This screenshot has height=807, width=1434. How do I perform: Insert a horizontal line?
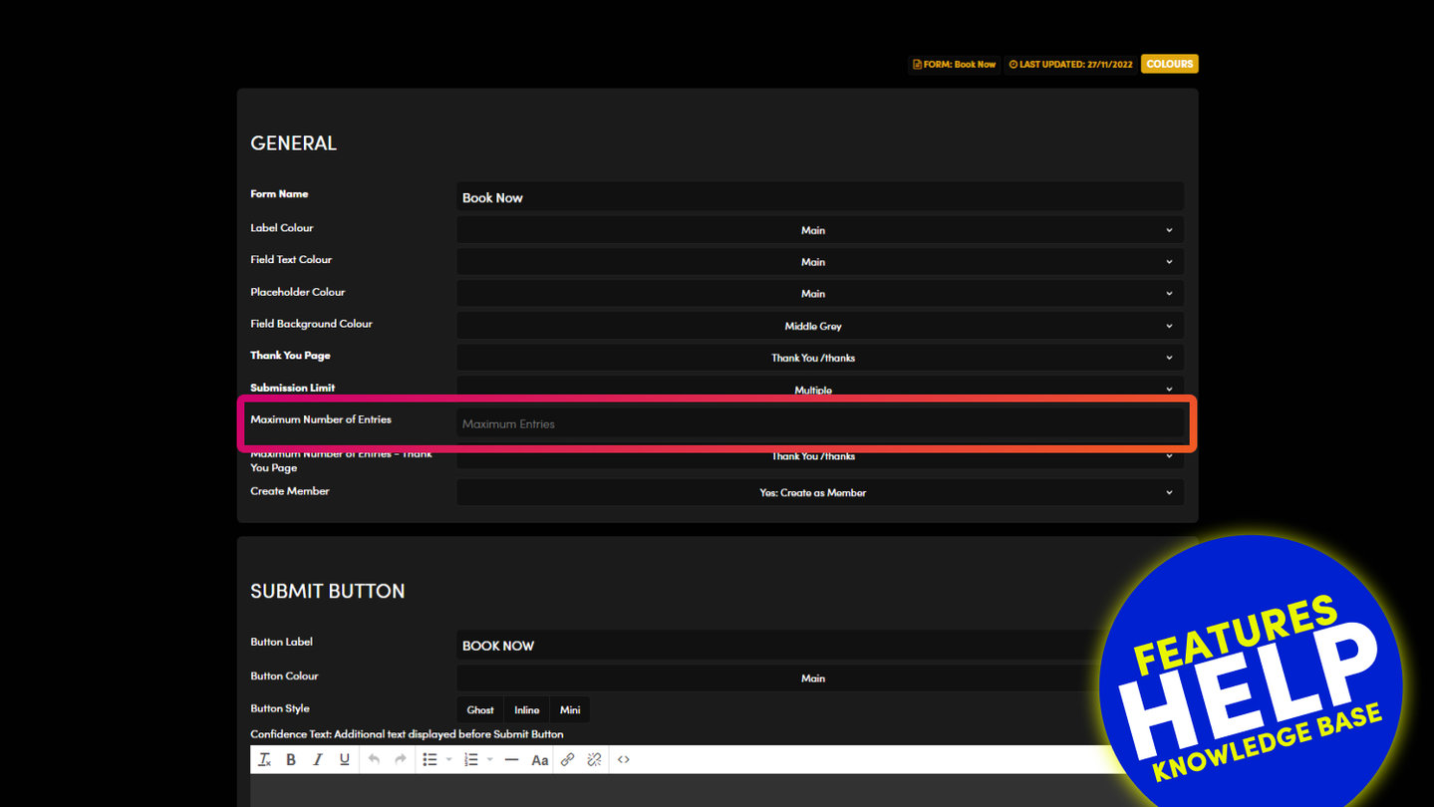pos(511,760)
